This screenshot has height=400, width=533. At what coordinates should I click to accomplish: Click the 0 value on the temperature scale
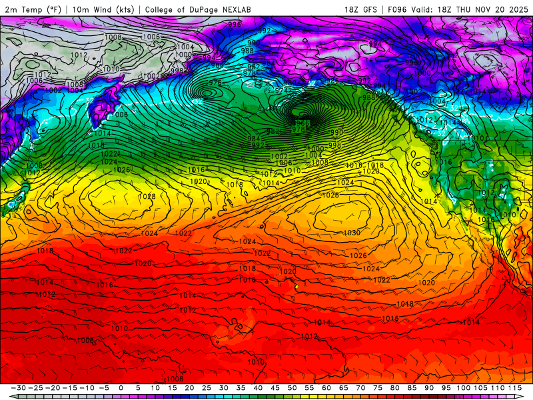[121, 388]
